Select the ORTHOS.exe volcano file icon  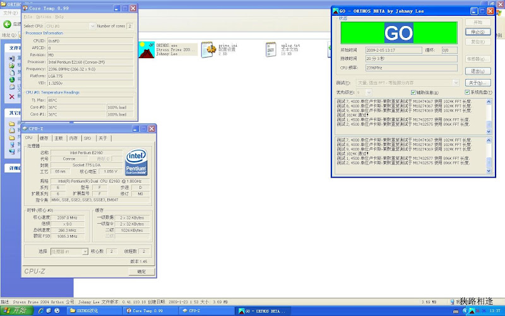tap(146, 50)
